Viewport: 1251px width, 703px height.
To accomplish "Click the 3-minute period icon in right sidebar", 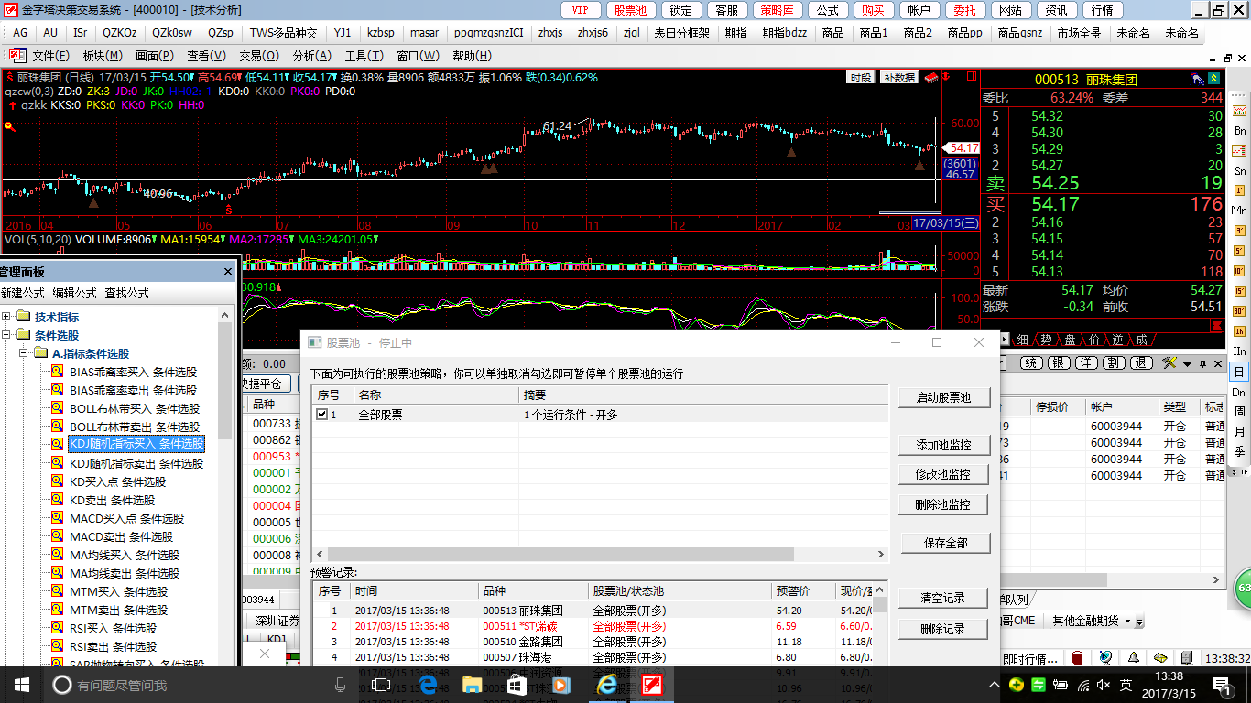I will (1240, 231).
